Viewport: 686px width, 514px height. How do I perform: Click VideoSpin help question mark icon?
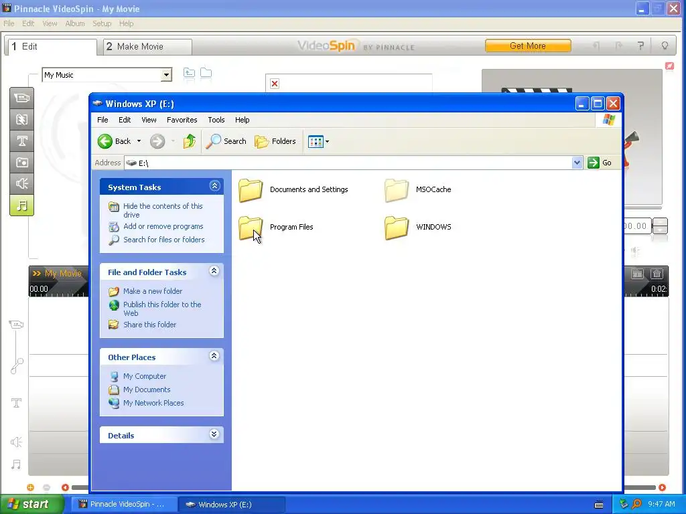click(640, 46)
